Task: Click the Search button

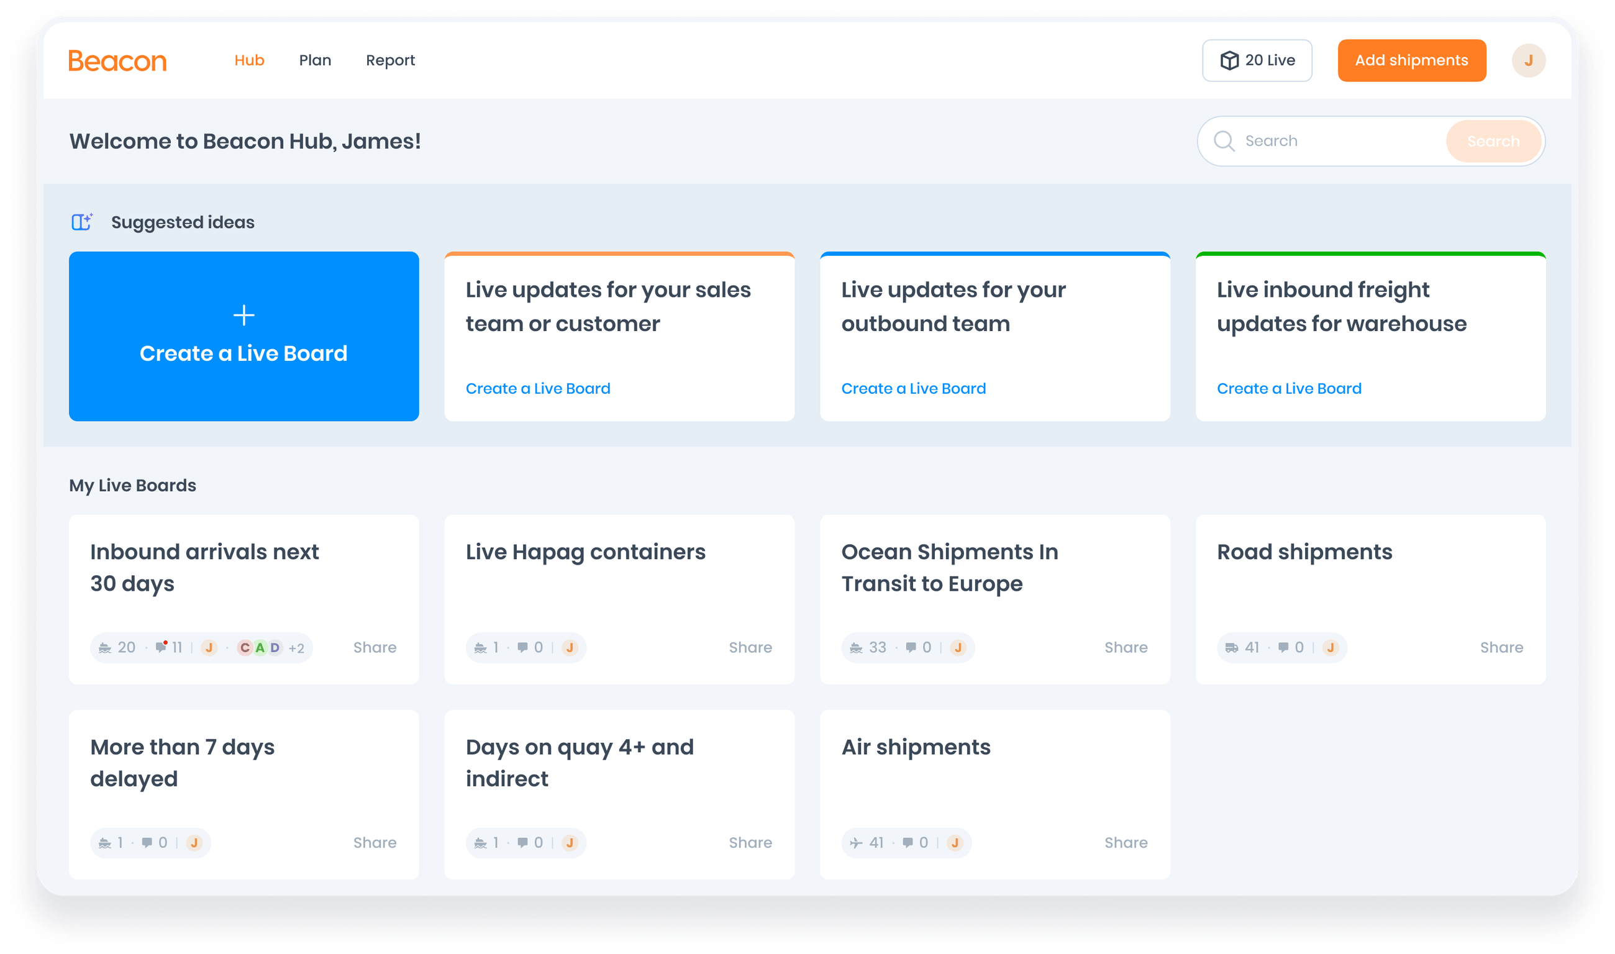Action: [1493, 141]
